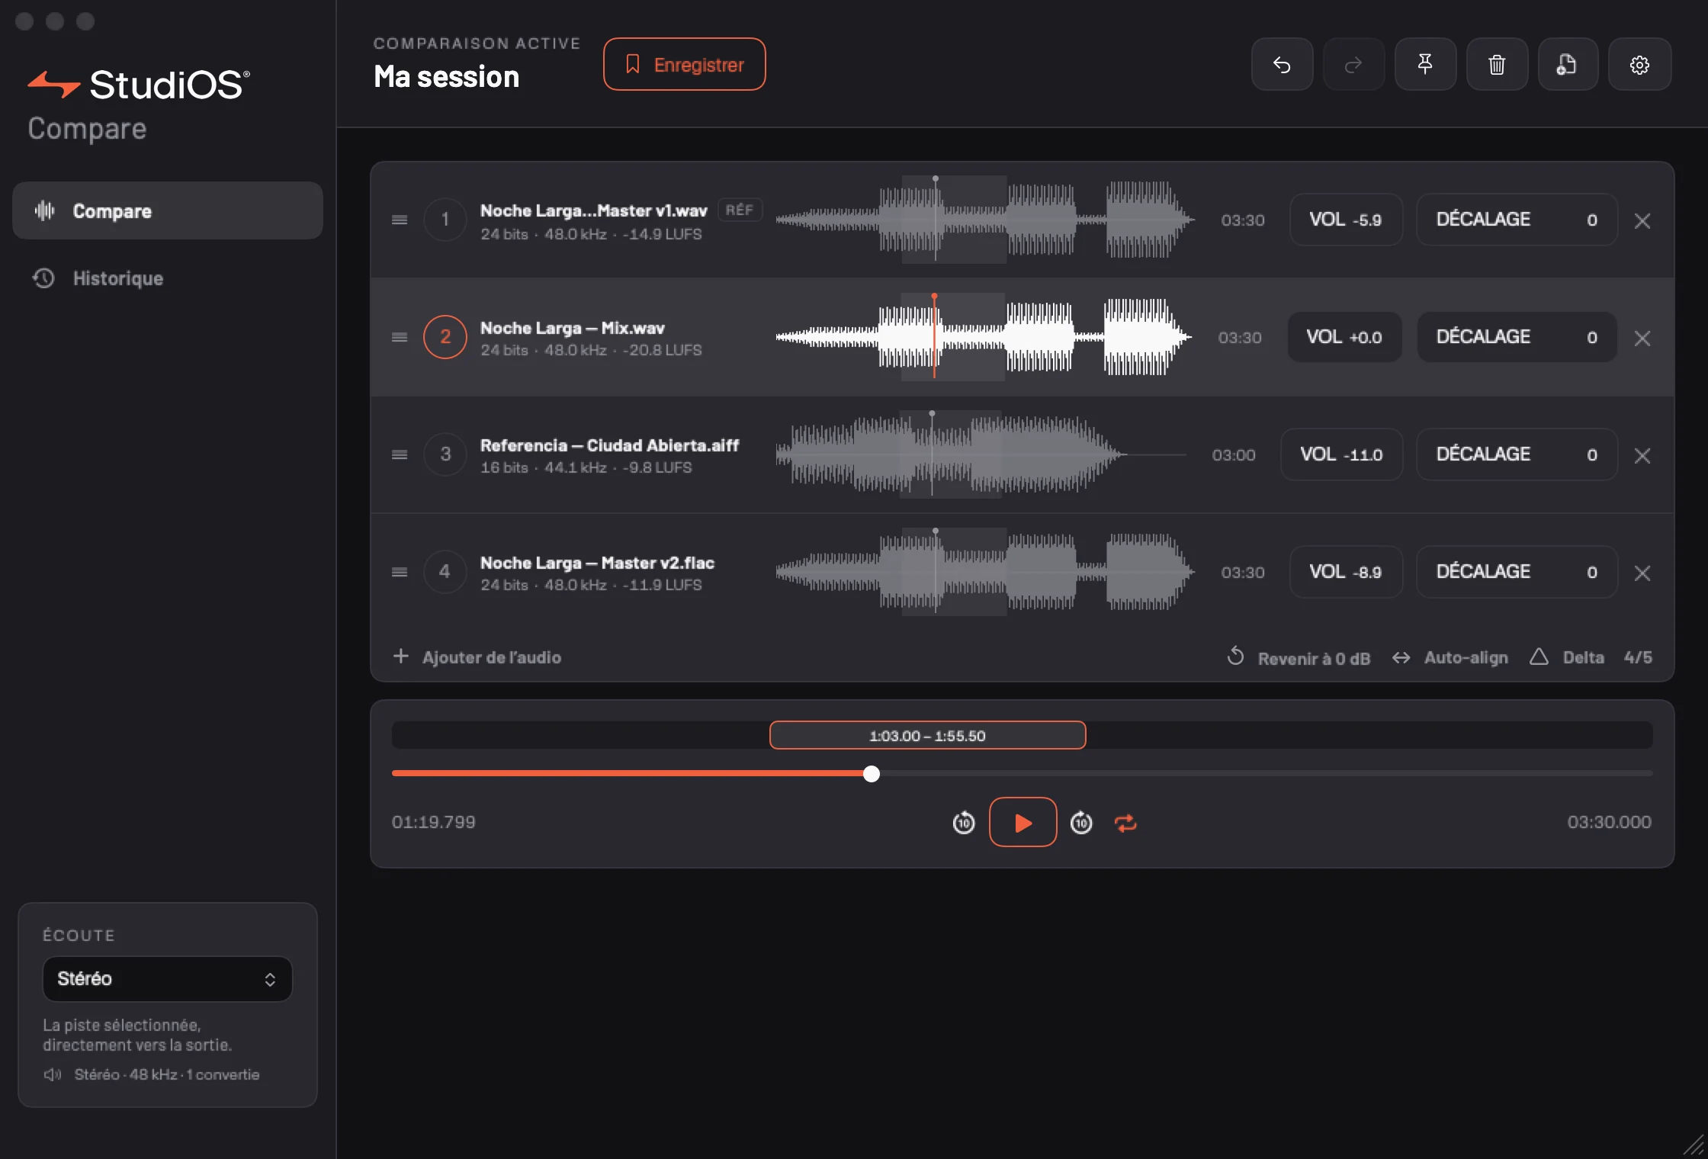Viewport: 1708px width, 1159px height.
Task: Toggle the loop playback button
Action: click(x=1125, y=823)
